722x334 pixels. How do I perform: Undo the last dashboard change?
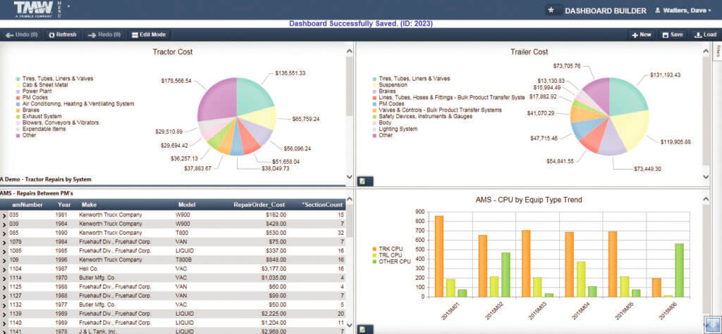[22, 34]
